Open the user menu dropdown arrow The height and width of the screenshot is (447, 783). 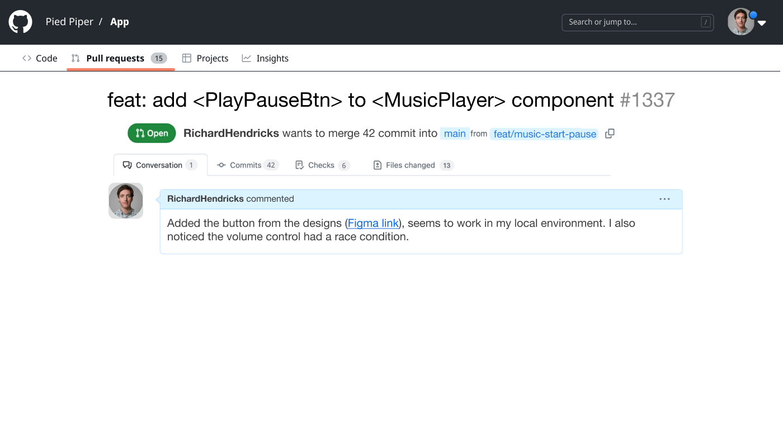(762, 23)
